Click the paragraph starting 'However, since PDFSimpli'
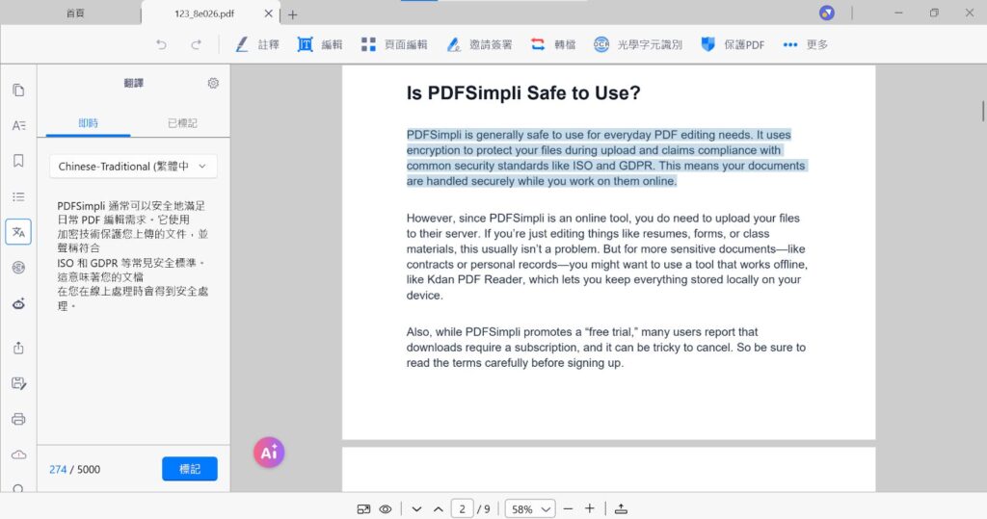987x519 pixels. (607, 257)
